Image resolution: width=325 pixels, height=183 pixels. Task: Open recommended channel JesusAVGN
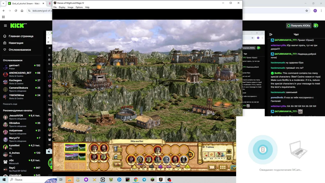tap(22, 117)
